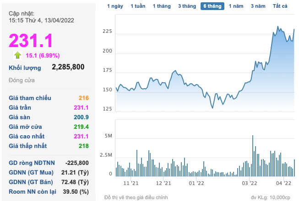Show the 3 tháng chart range
The height and width of the screenshot is (201, 299).
[x=186, y=6]
